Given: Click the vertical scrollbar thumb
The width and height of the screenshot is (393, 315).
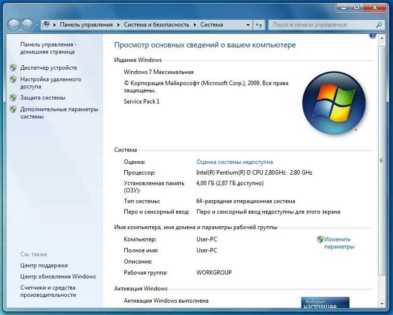Looking at the screenshot, I should [382, 160].
